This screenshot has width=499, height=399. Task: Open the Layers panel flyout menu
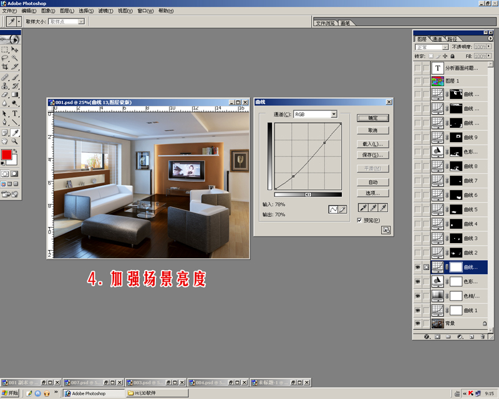click(x=490, y=39)
